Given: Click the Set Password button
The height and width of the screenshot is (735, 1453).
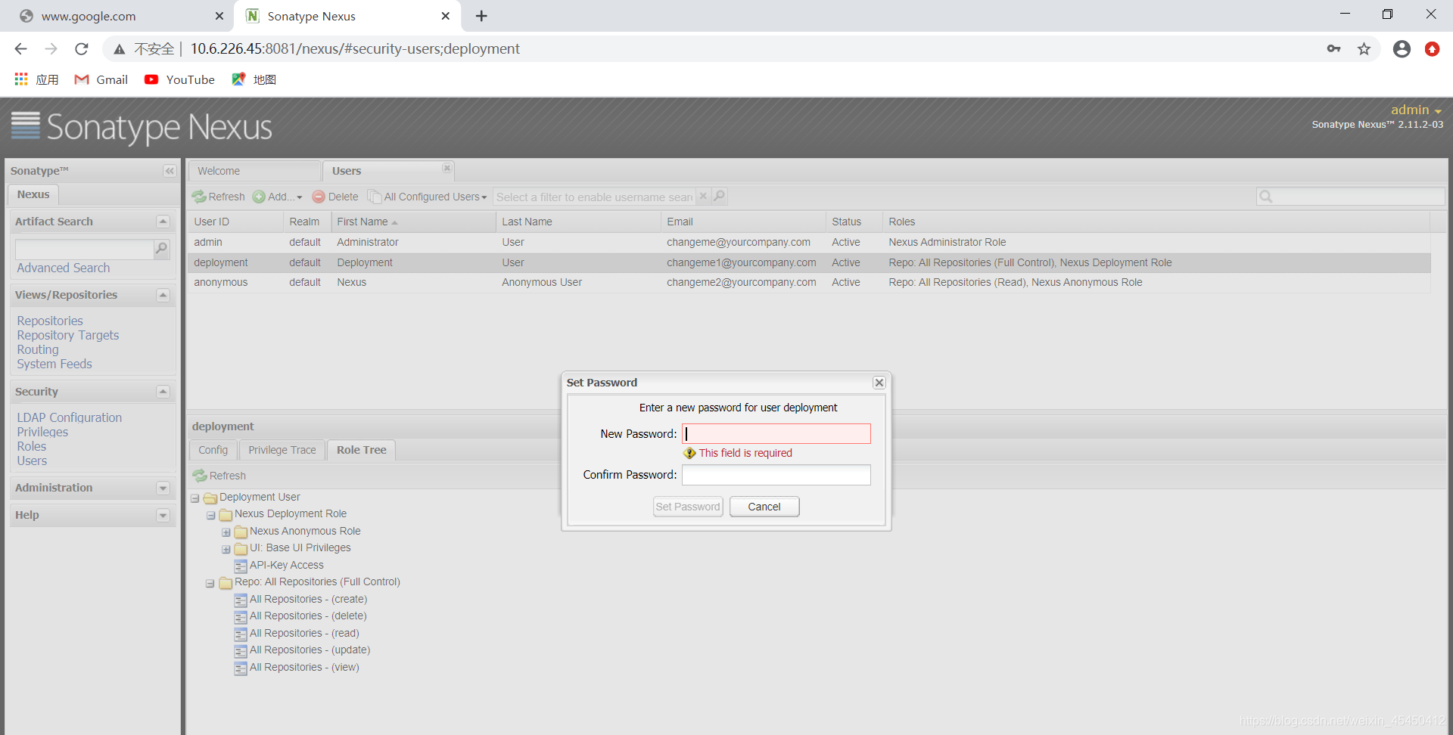Looking at the screenshot, I should pos(688,507).
